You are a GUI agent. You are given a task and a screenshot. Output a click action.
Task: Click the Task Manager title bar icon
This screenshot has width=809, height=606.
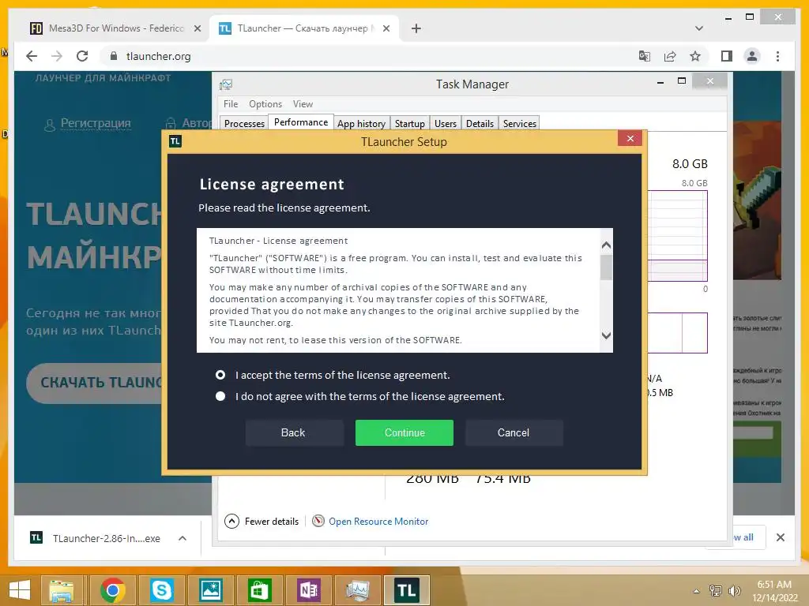(x=226, y=84)
